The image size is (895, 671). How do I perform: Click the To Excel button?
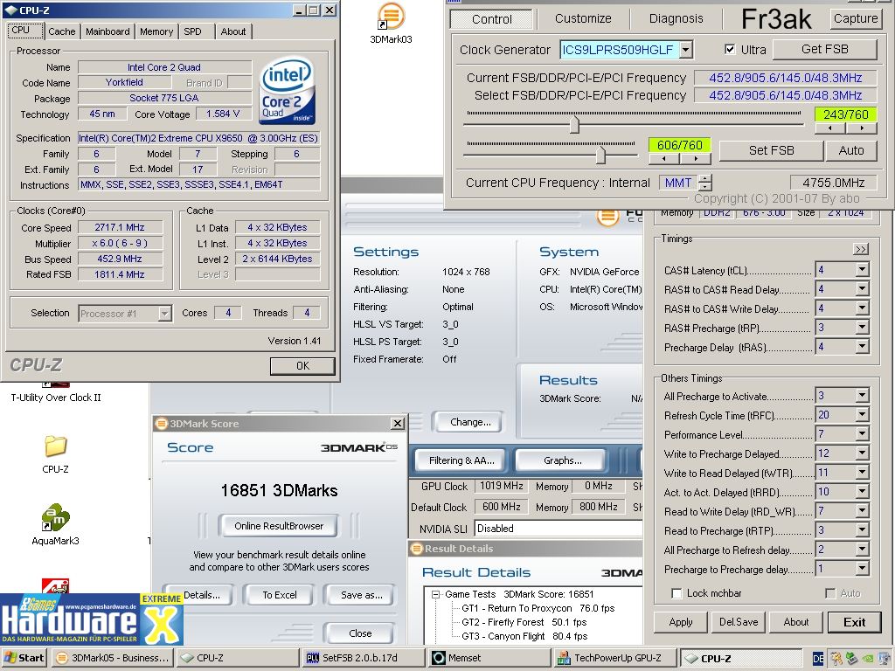[279, 594]
